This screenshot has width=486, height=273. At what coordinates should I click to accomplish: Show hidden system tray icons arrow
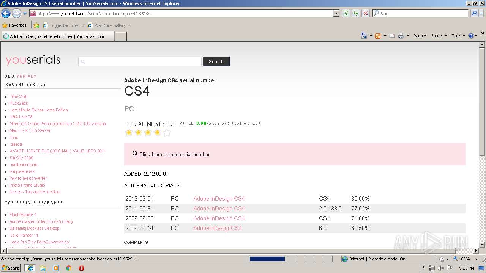point(423,268)
